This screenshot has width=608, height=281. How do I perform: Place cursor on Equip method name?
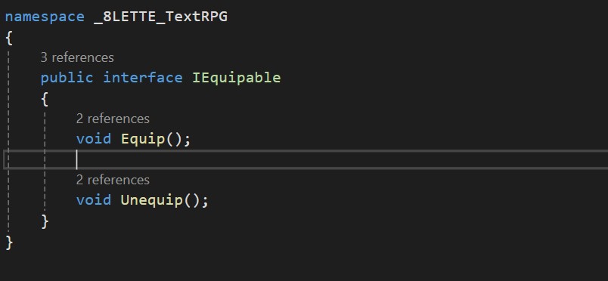click(x=143, y=139)
